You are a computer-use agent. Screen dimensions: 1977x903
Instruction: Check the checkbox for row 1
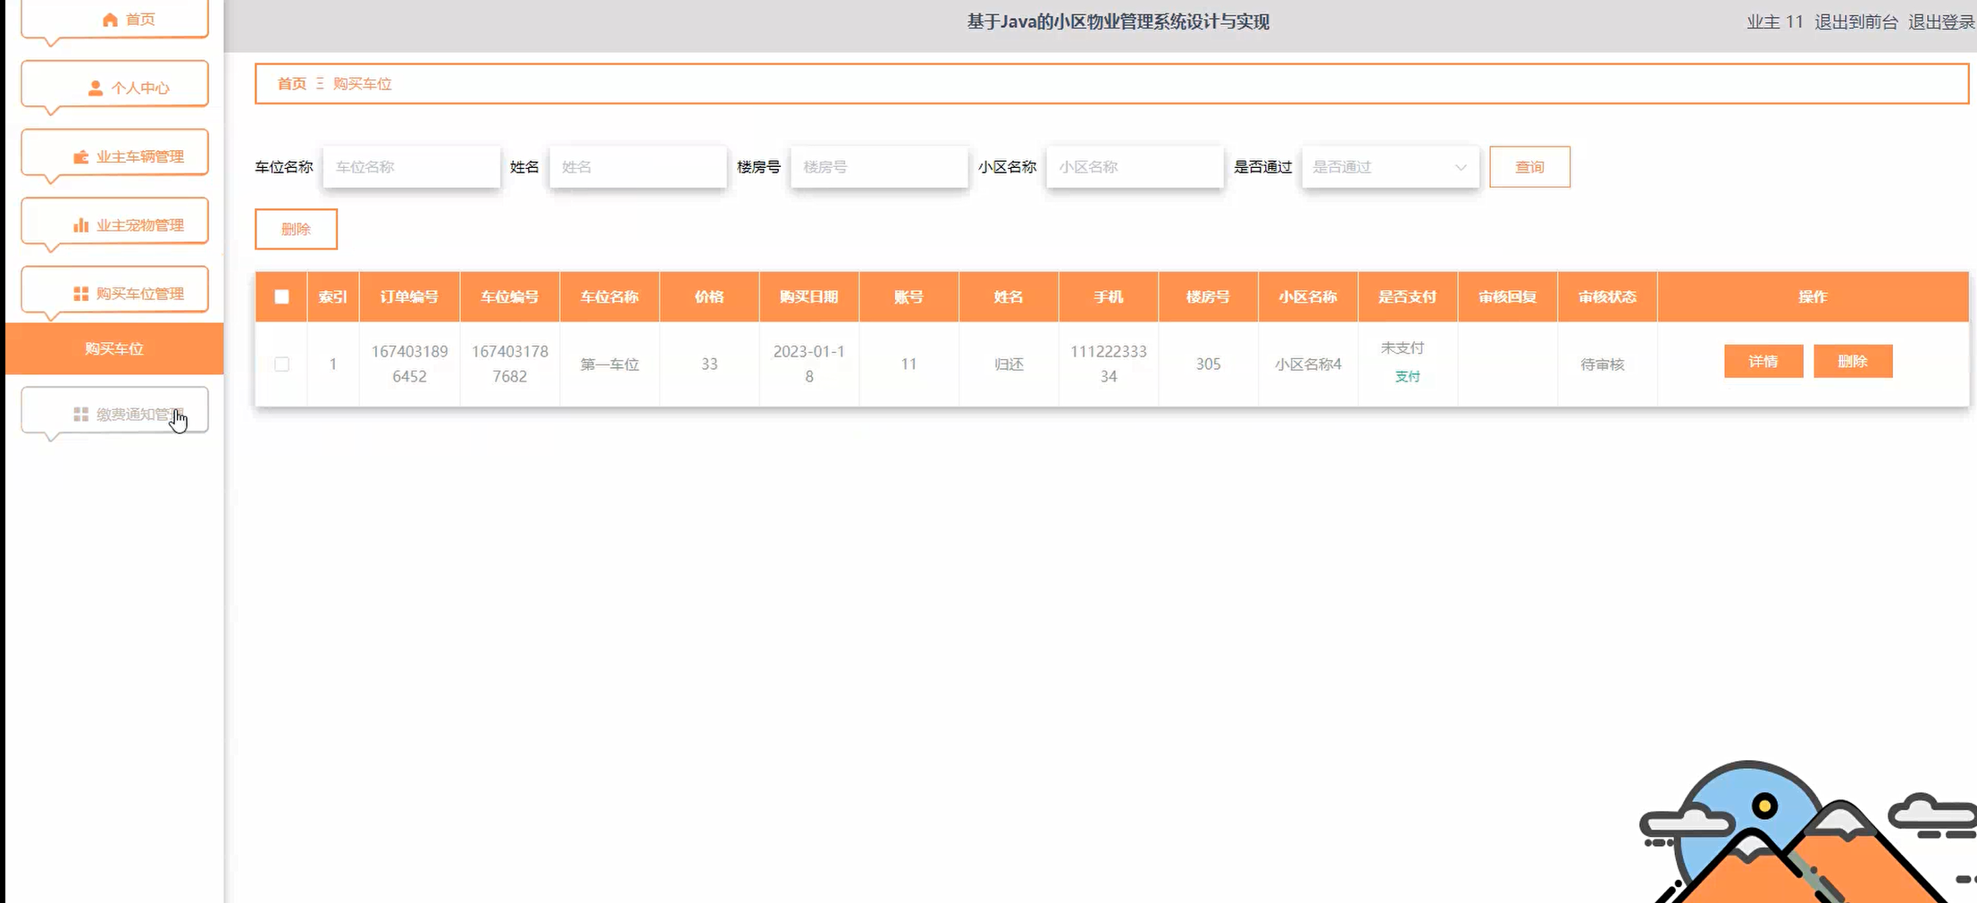282,364
